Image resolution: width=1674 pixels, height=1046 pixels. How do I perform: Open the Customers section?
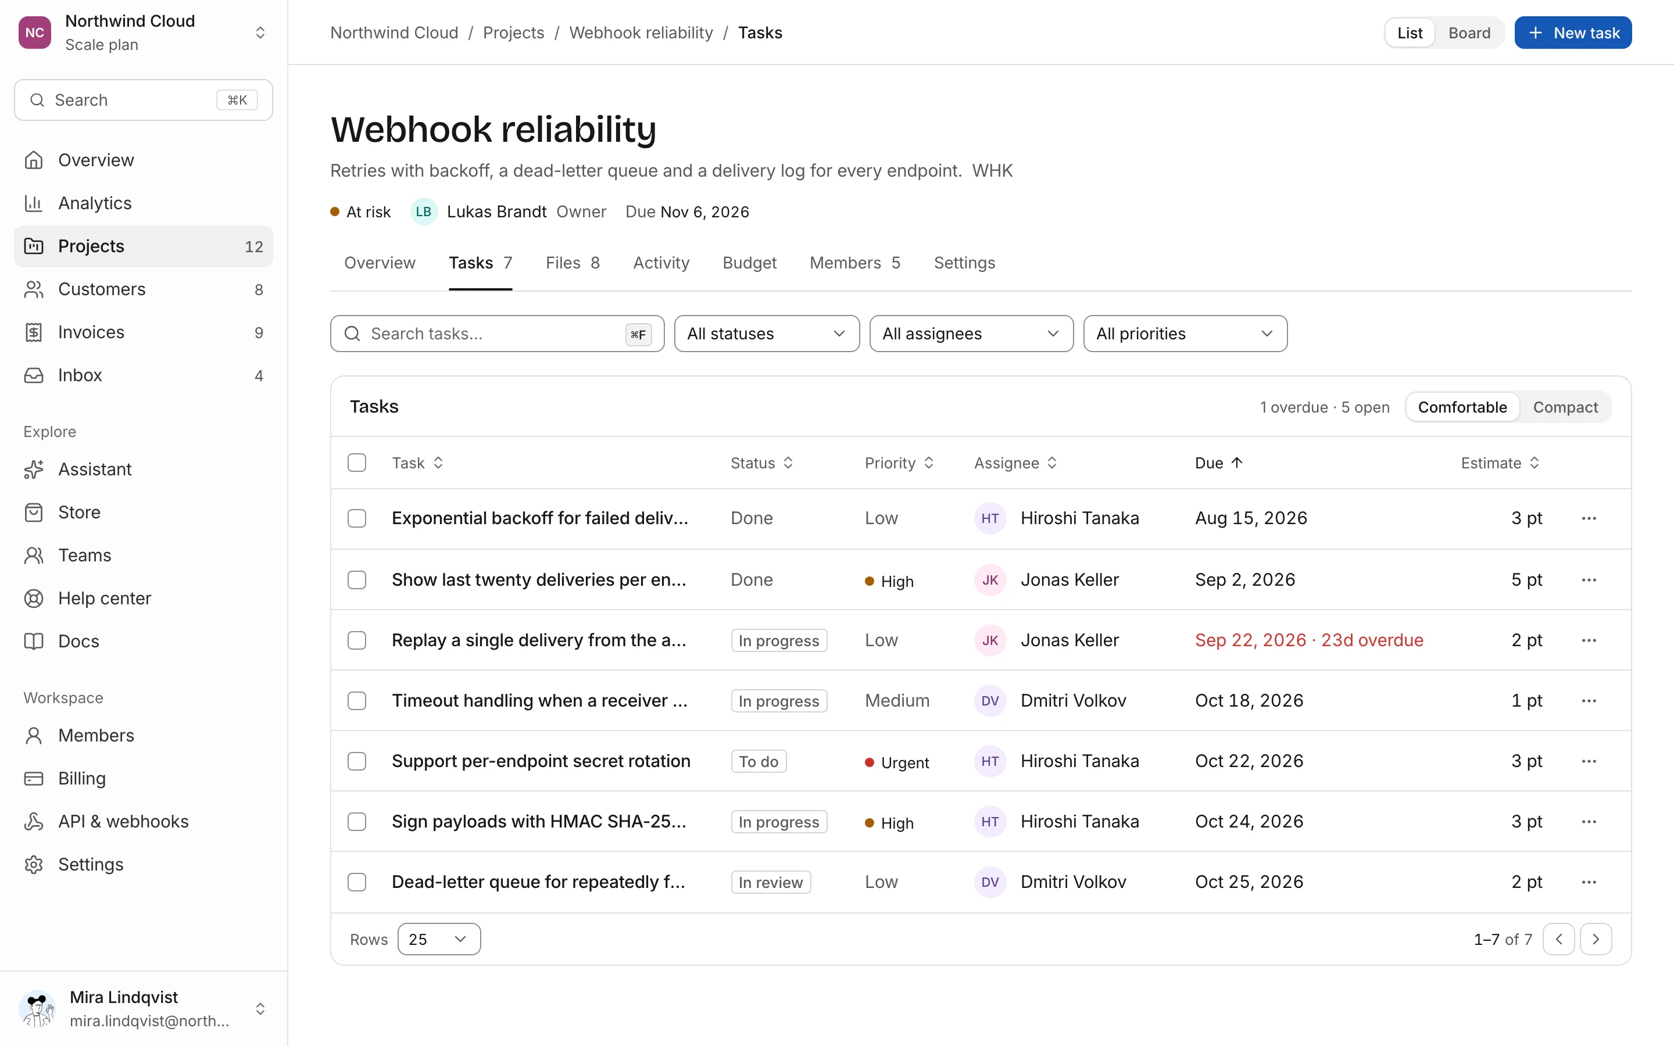tap(143, 289)
